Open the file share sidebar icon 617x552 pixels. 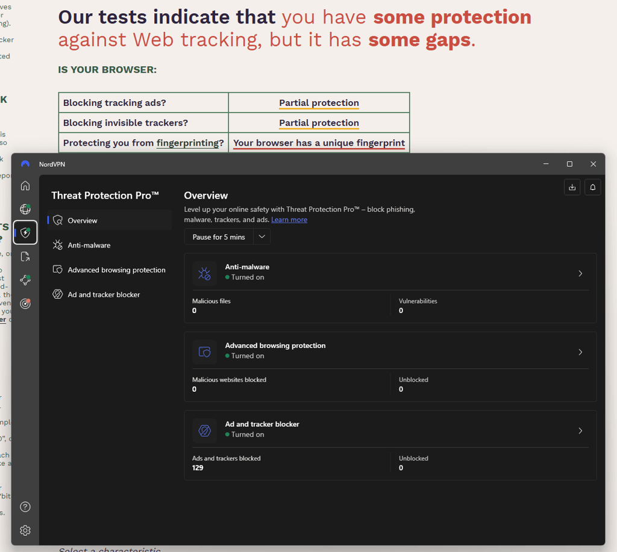(25, 256)
